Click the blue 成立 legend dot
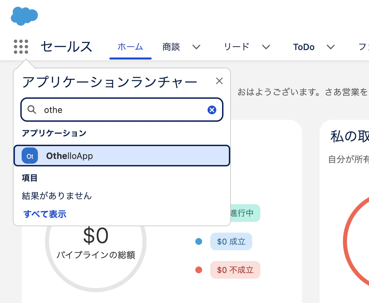369x303 pixels. (x=199, y=241)
